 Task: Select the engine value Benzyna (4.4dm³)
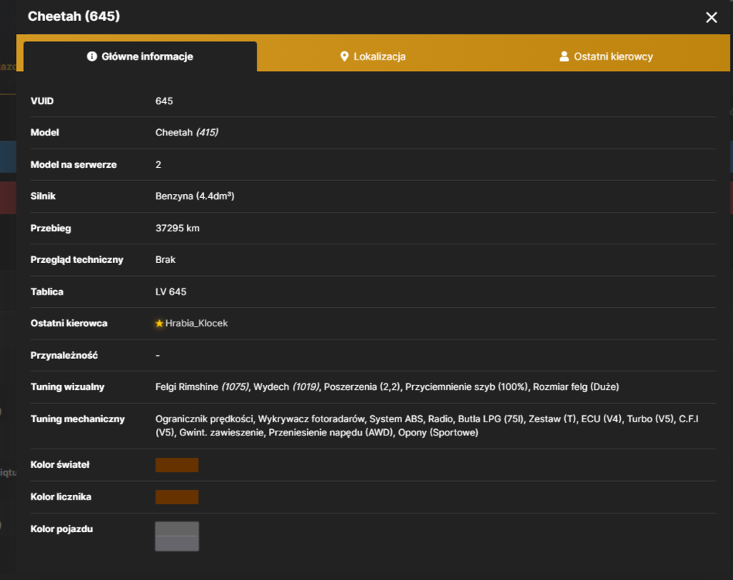[x=195, y=196]
